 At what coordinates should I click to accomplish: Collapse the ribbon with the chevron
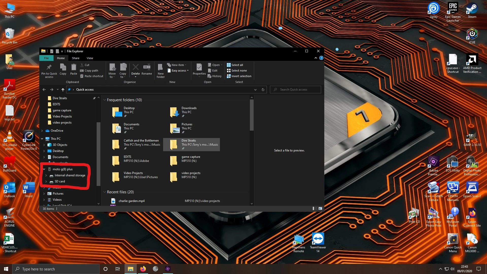click(x=316, y=58)
